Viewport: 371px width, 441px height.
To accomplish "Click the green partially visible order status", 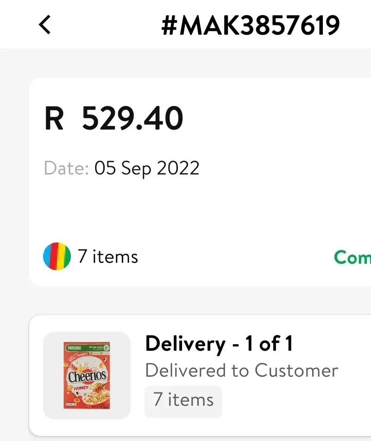I will [352, 257].
